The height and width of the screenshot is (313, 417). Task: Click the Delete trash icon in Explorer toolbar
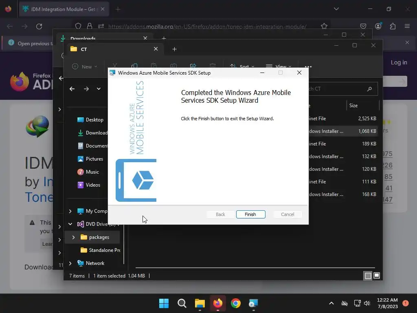pos(213,66)
